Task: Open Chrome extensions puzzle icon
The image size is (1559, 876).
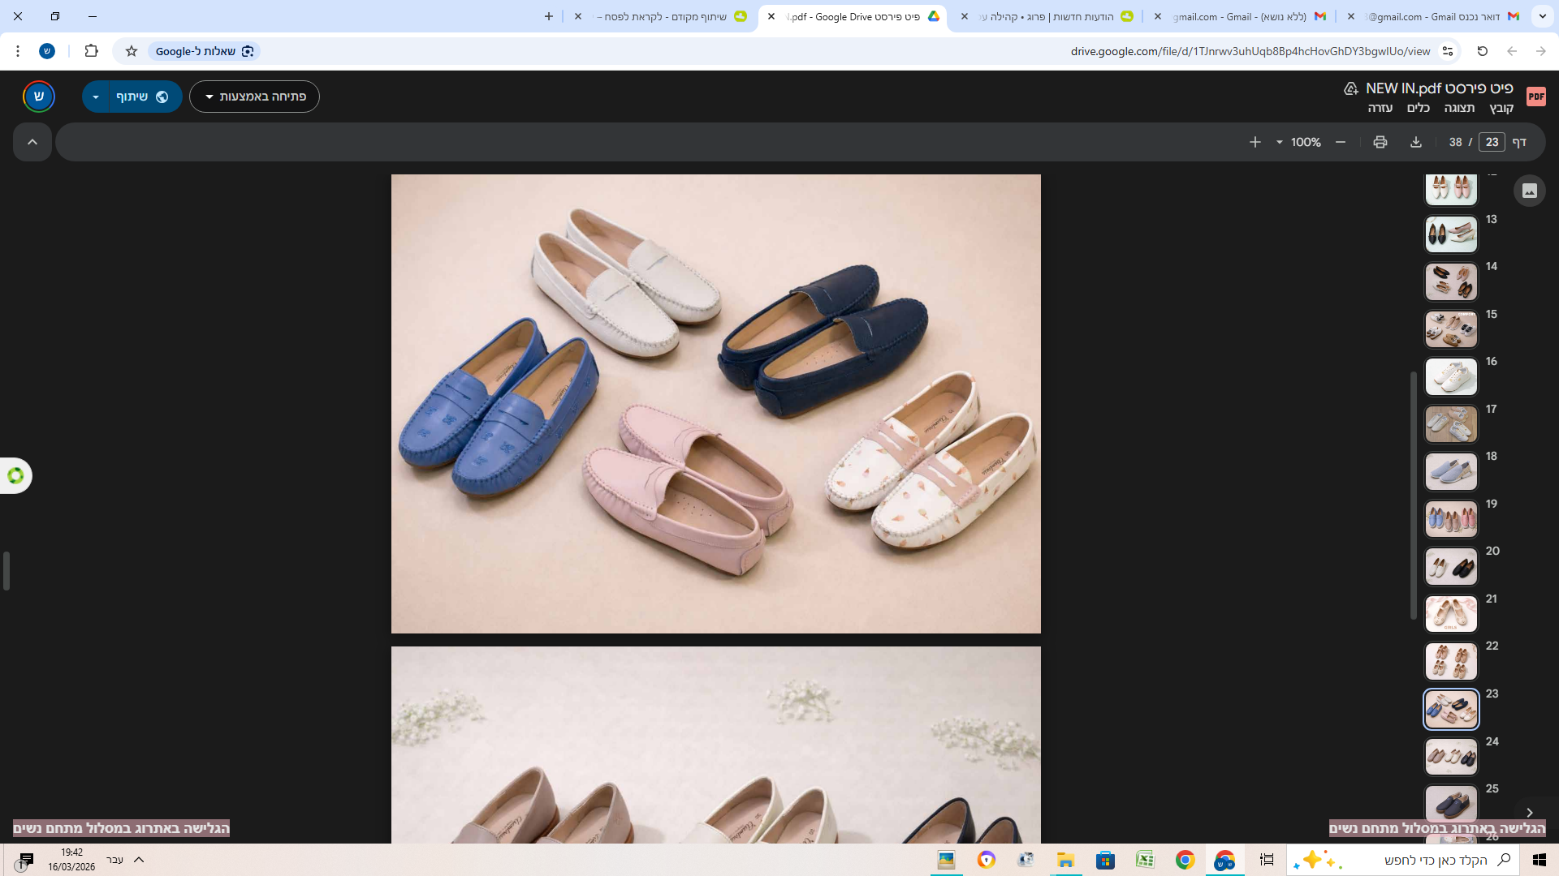Action: coord(91,51)
